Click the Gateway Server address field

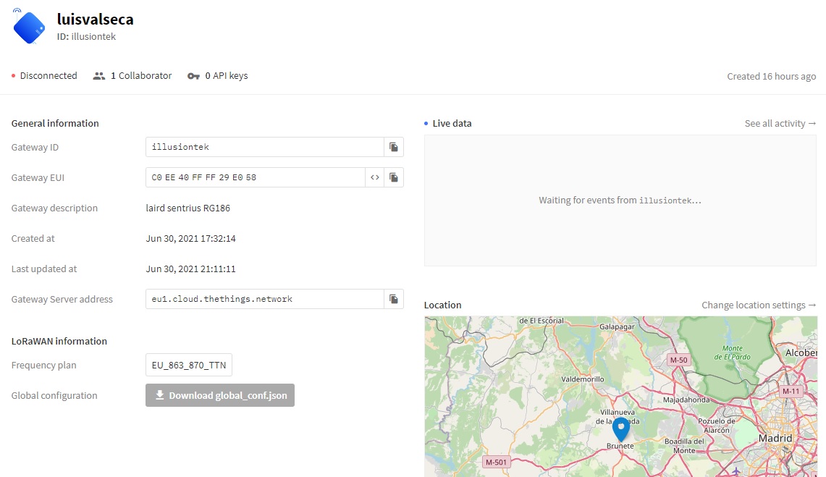tap(264, 299)
